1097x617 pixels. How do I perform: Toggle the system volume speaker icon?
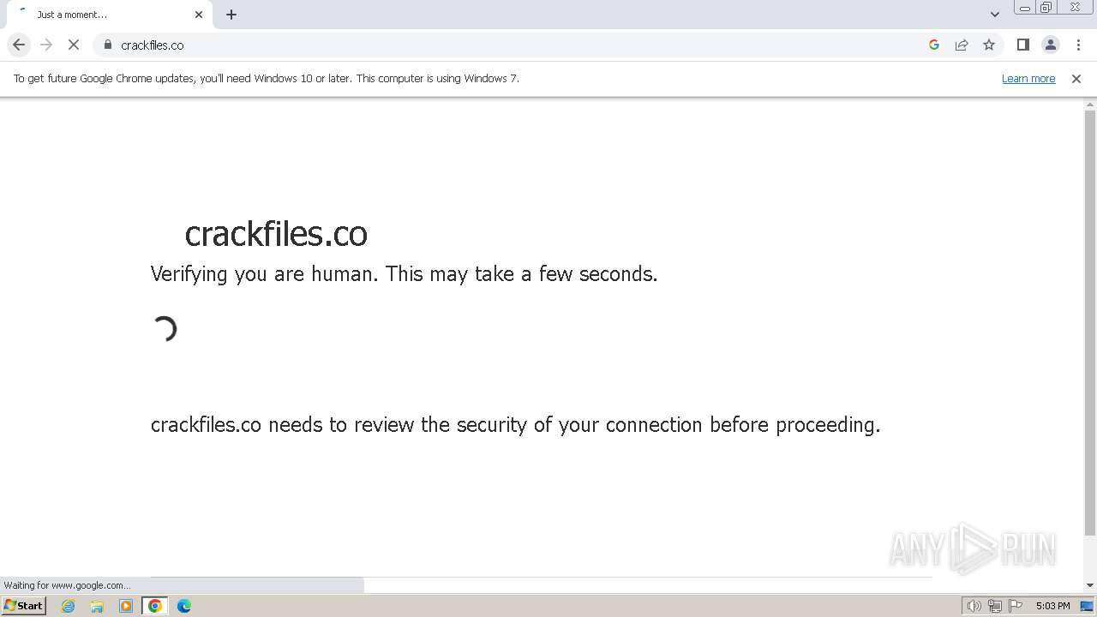click(x=974, y=606)
